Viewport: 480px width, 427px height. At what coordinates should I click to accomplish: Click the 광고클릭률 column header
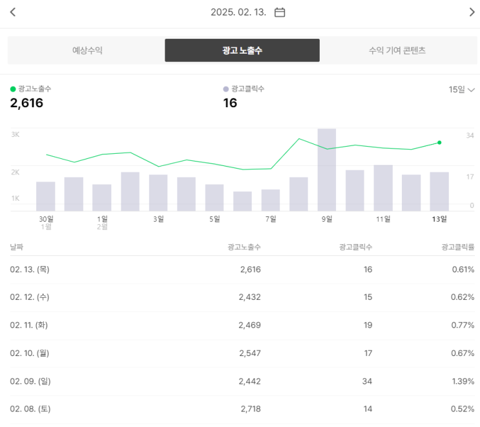tap(458, 247)
